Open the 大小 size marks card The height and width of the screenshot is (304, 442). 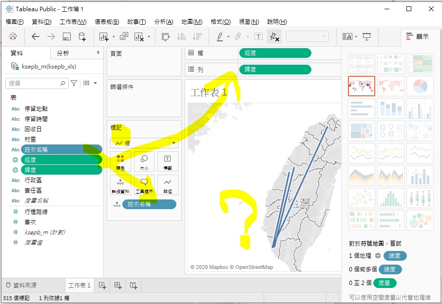pyautogui.click(x=144, y=162)
